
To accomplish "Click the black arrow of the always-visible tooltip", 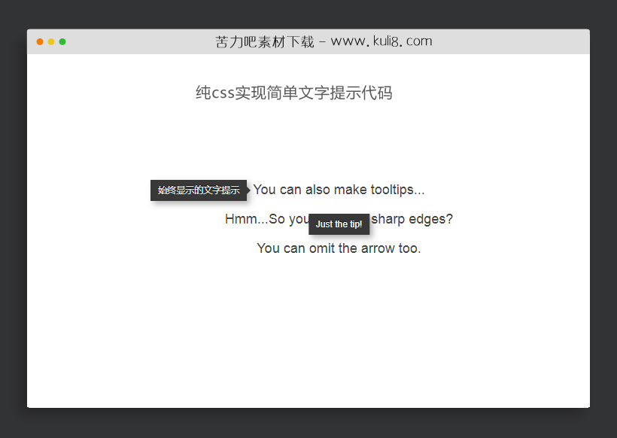I will click(248, 190).
